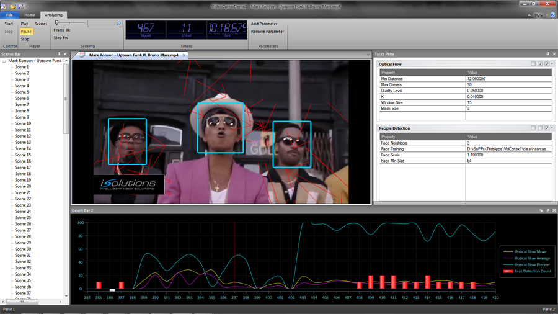Screen dimensions: 558x314
Task: Click Start in the Control group
Action: click(9, 24)
